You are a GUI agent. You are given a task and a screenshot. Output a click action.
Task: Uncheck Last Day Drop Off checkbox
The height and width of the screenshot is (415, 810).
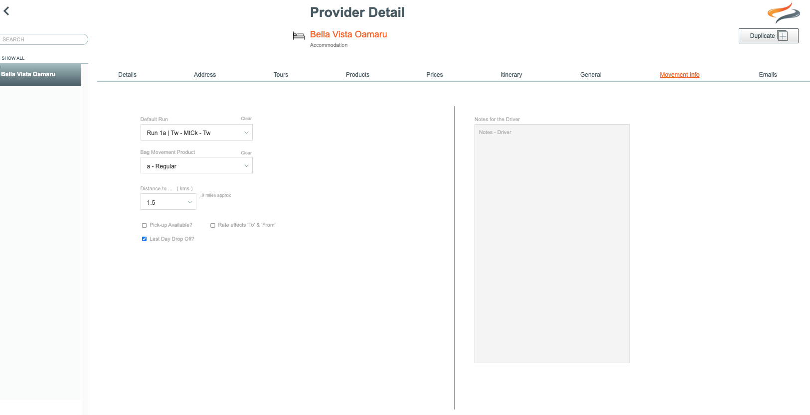pos(145,239)
